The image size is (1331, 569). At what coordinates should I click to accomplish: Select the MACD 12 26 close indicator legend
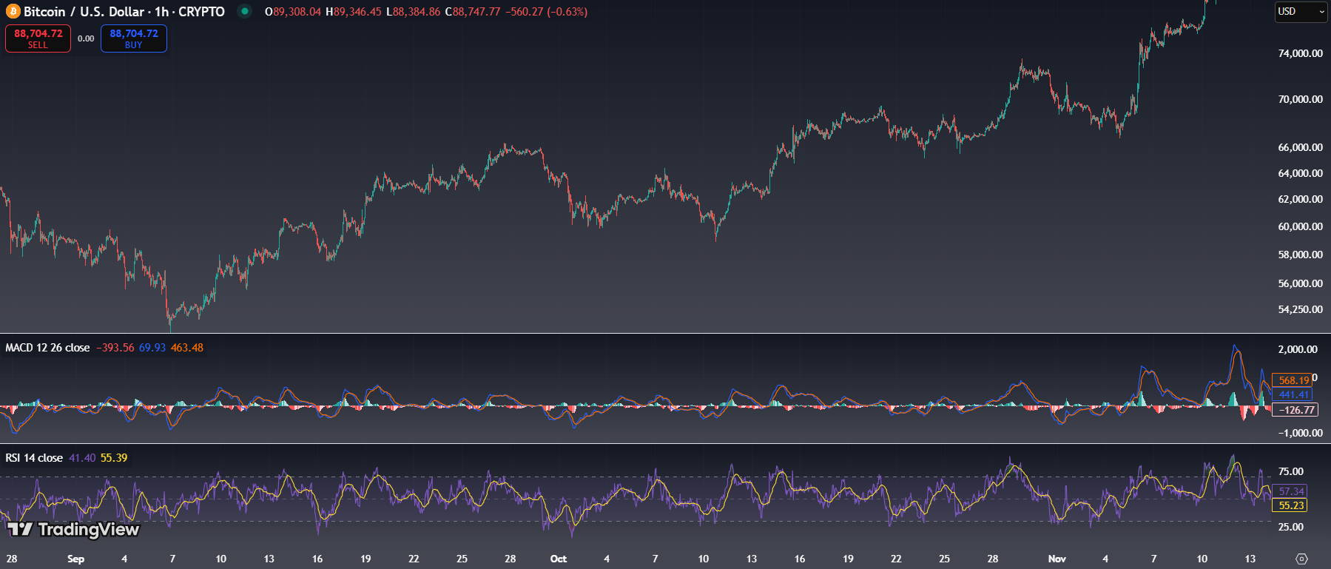point(47,348)
